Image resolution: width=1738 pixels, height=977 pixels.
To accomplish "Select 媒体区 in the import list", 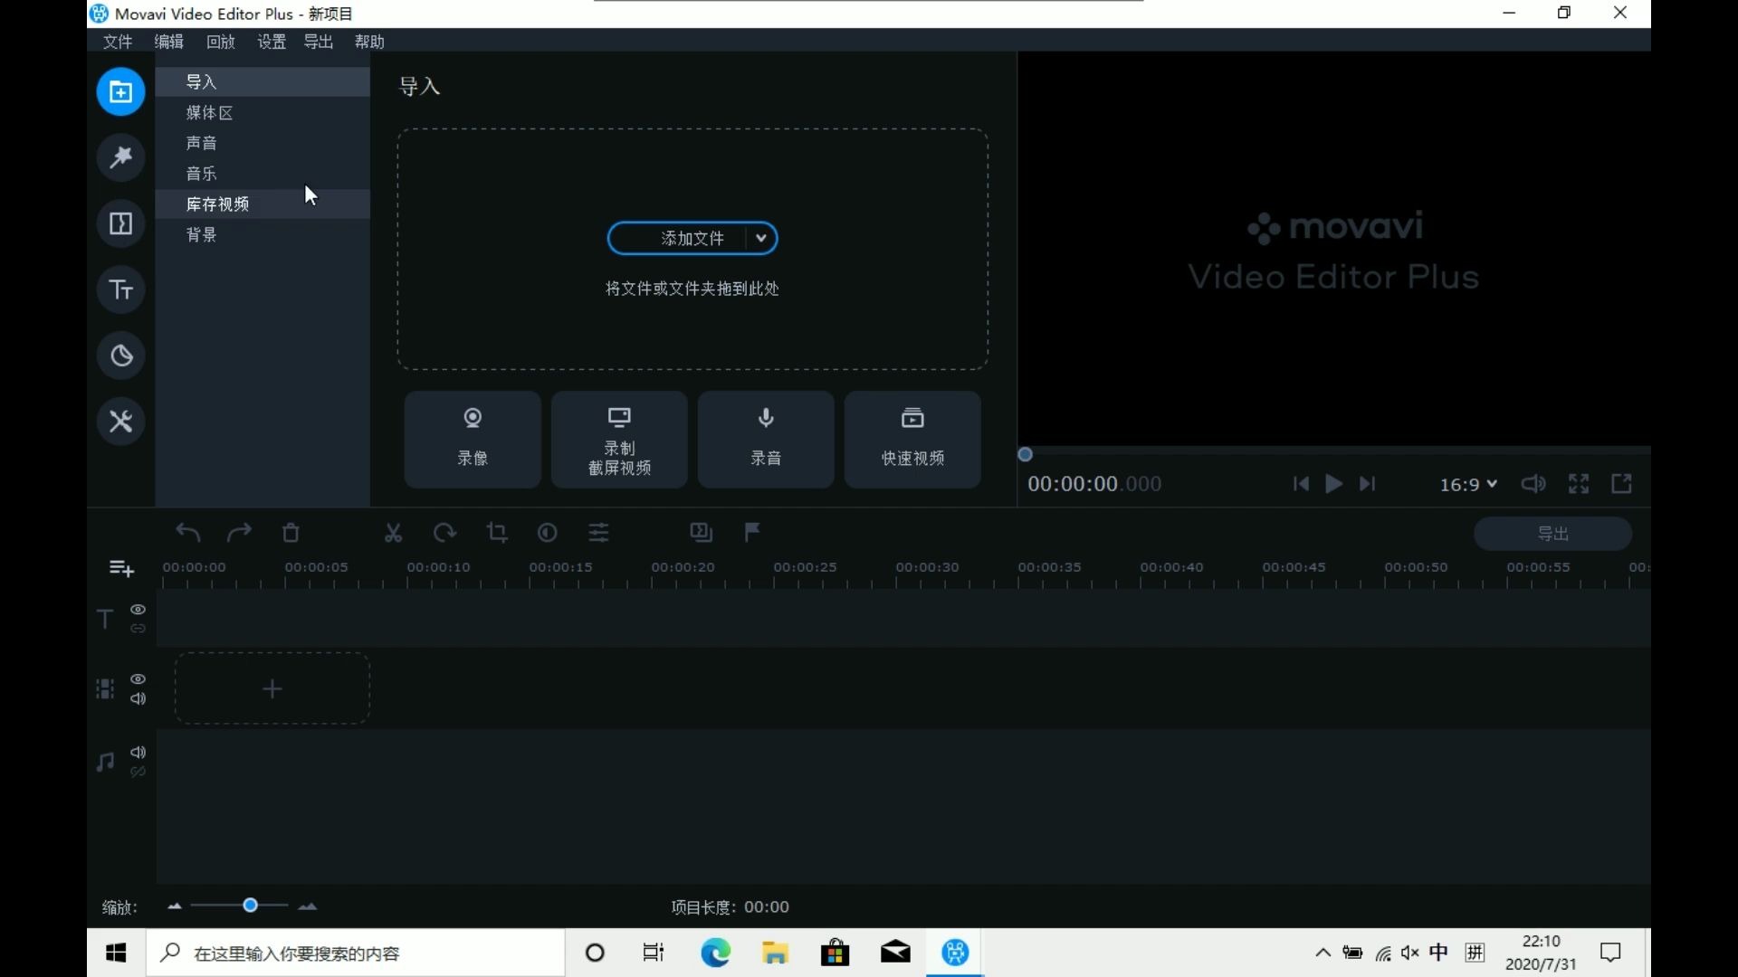I will click(263, 112).
